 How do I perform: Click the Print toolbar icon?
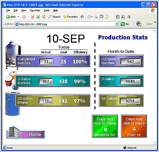pos(96,17)
